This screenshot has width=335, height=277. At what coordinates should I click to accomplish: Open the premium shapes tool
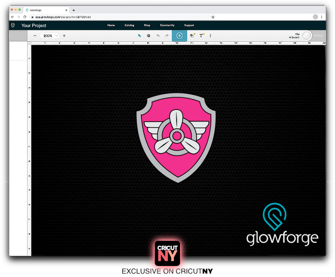193,36
